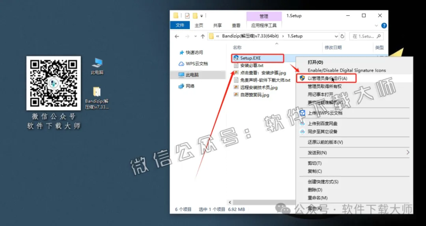This screenshot has height=226, width=426.
Task: Expand the breadcrumb chevron before 1.Setup
Action: click(283, 36)
